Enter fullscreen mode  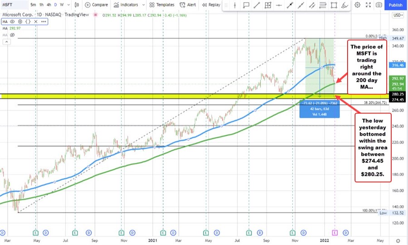(368, 5)
